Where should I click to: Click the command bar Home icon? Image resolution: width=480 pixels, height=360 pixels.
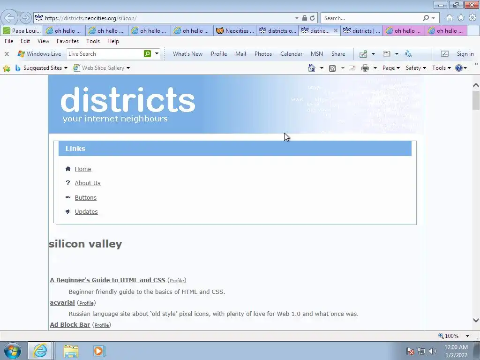312,68
